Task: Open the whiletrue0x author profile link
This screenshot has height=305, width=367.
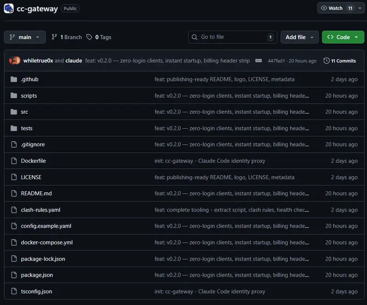Action: click(x=38, y=61)
